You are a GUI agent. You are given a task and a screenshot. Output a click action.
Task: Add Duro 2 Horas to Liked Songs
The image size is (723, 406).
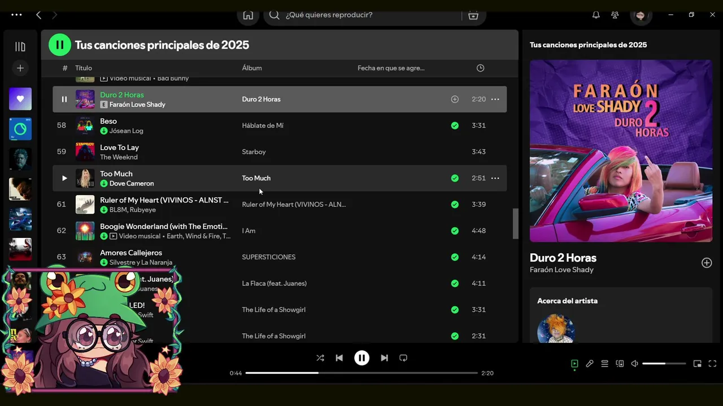click(455, 99)
